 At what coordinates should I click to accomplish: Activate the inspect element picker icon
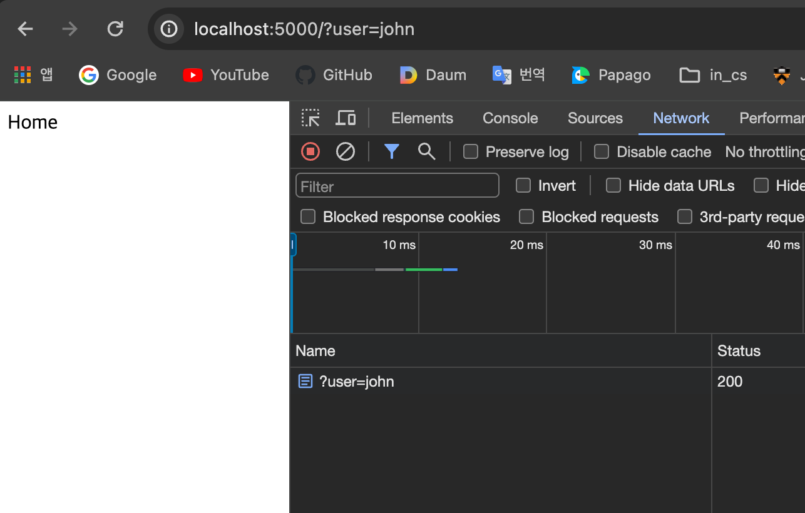click(x=310, y=118)
